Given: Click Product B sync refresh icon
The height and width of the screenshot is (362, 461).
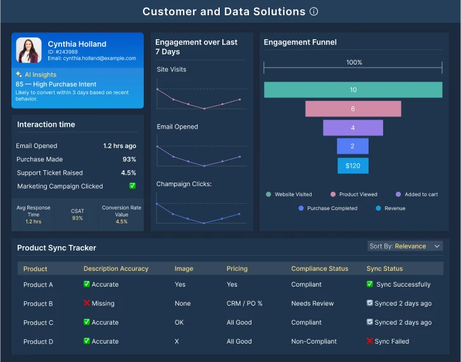Looking at the screenshot, I should tap(370, 303).
